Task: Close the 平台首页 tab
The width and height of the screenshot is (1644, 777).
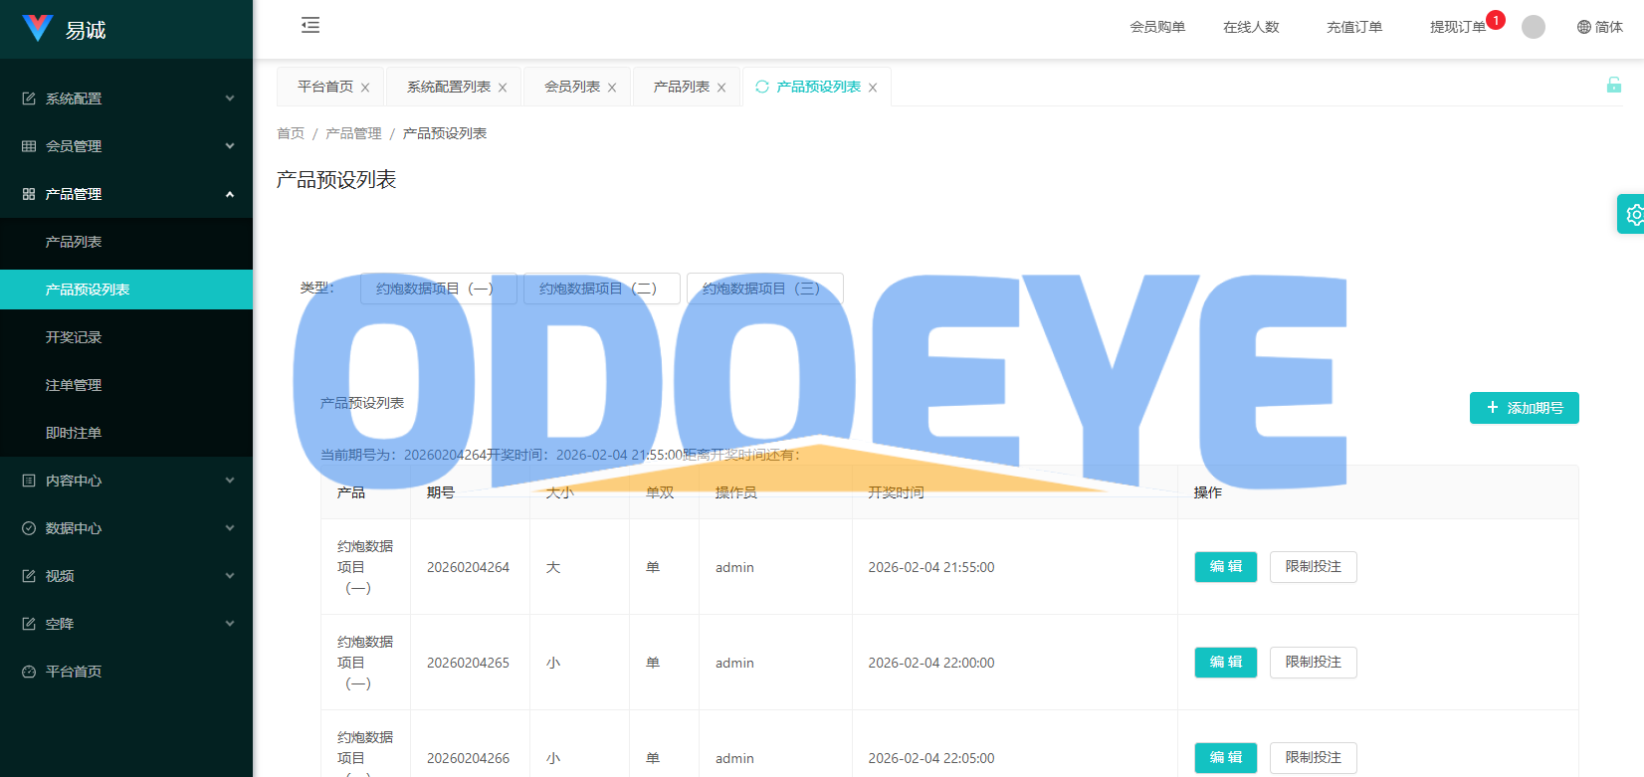Action: [365, 88]
